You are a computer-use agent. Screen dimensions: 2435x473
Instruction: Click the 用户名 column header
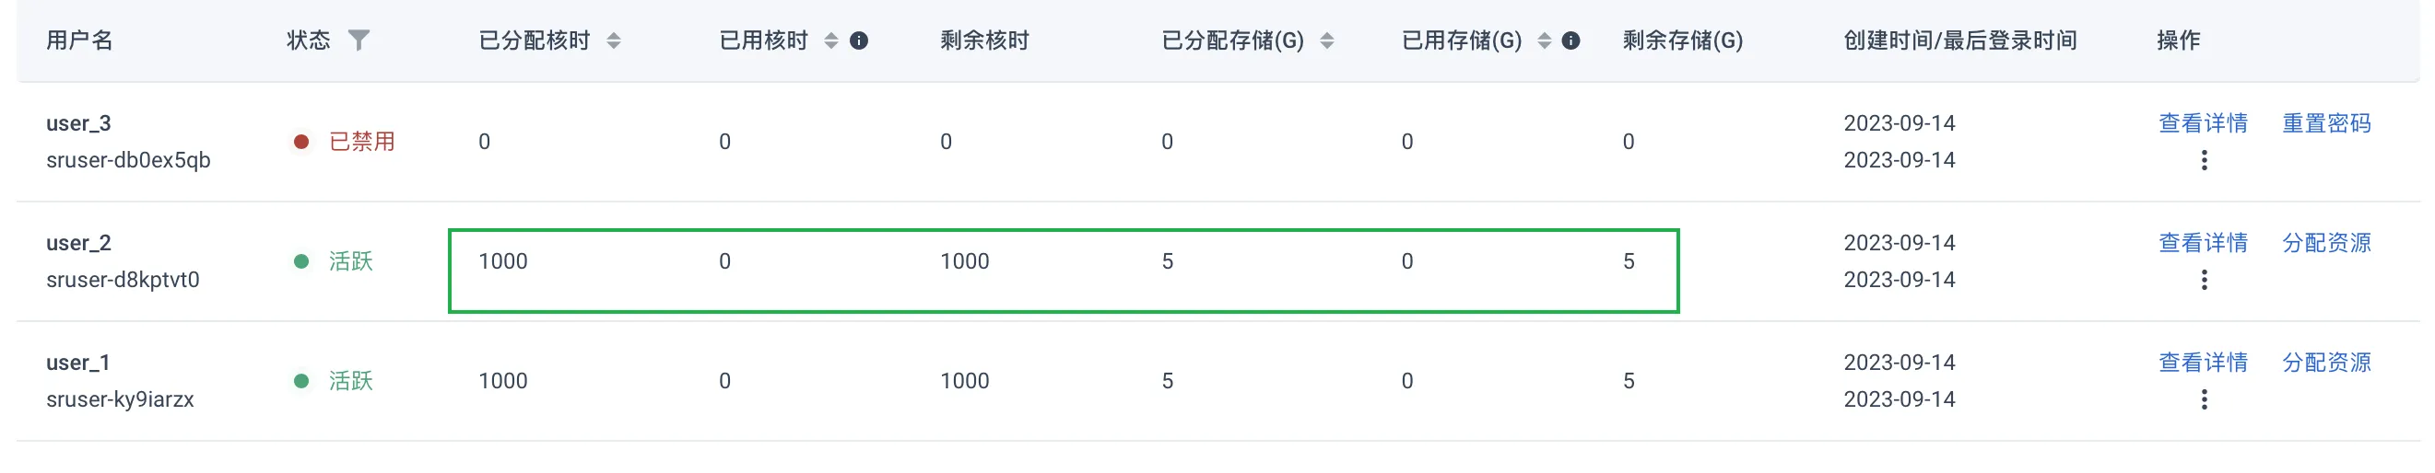pyautogui.click(x=79, y=40)
